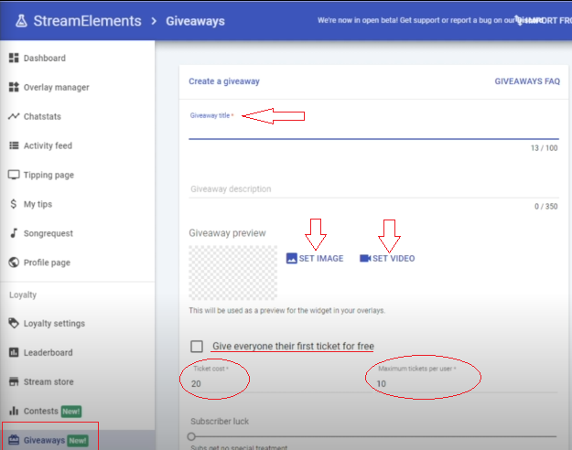Screen dimensions: 572x450
Task: Click the Loyalty section label
Action: coord(23,295)
